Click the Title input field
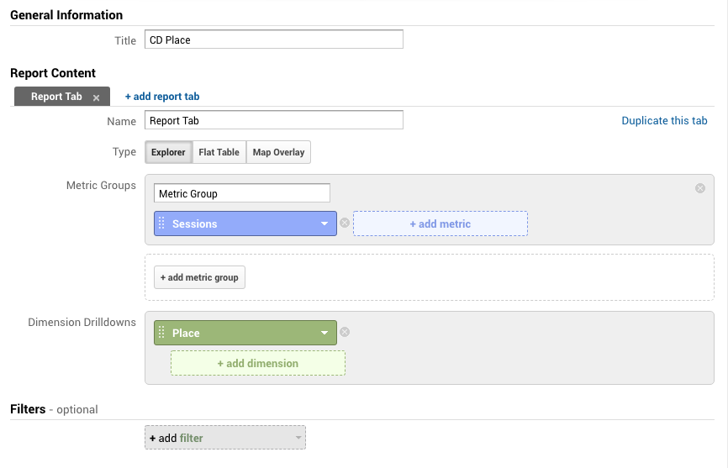Viewport: 728px width, 468px height. pos(274,39)
